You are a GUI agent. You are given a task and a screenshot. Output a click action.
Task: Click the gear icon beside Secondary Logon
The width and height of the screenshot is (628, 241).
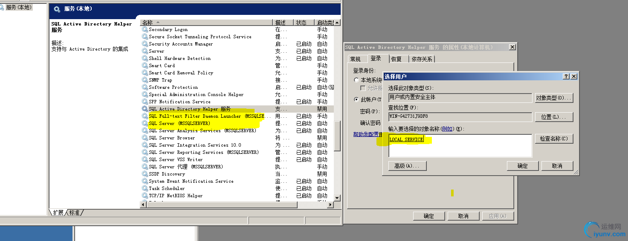[145, 30]
